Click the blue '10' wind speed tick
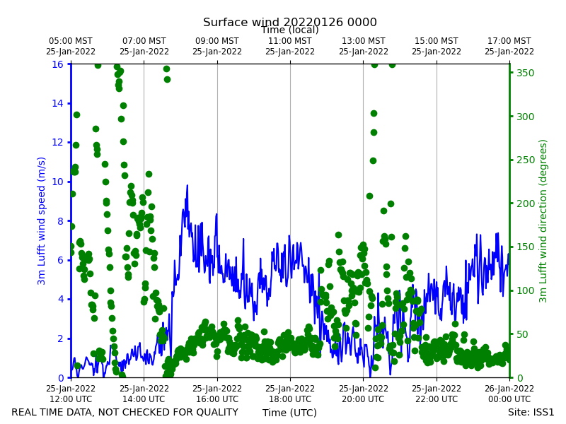The width and height of the screenshot is (566, 424). coord(57,182)
